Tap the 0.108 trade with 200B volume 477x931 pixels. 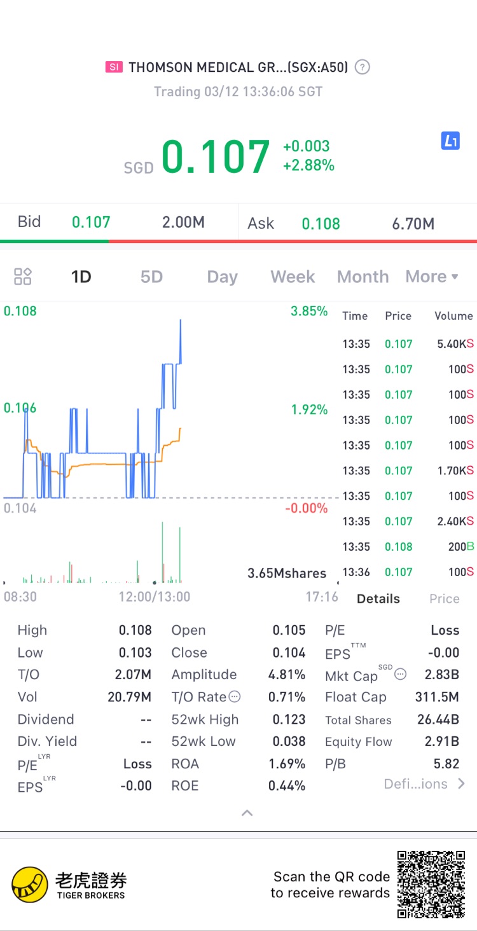408,547
